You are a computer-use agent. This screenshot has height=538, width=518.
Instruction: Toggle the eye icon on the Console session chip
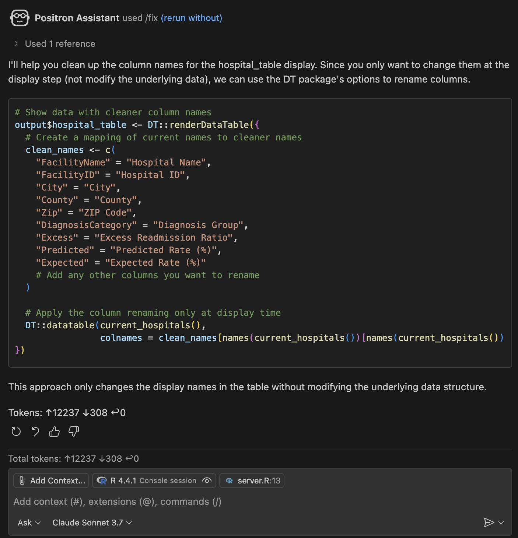(x=207, y=481)
